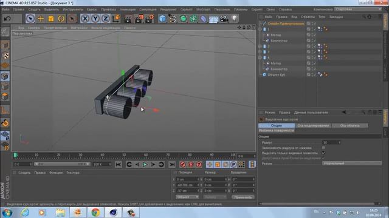Expand the tree node of object 3
The width and height of the screenshot is (389, 218).
(x=260, y=52)
